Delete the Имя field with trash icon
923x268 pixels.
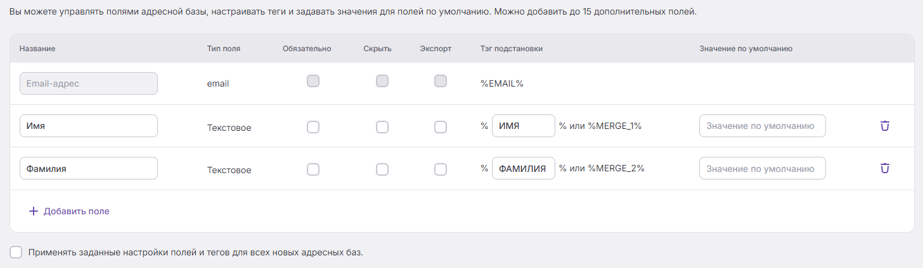point(885,126)
